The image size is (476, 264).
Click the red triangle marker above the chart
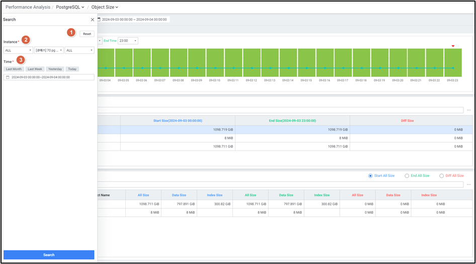(453, 46)
